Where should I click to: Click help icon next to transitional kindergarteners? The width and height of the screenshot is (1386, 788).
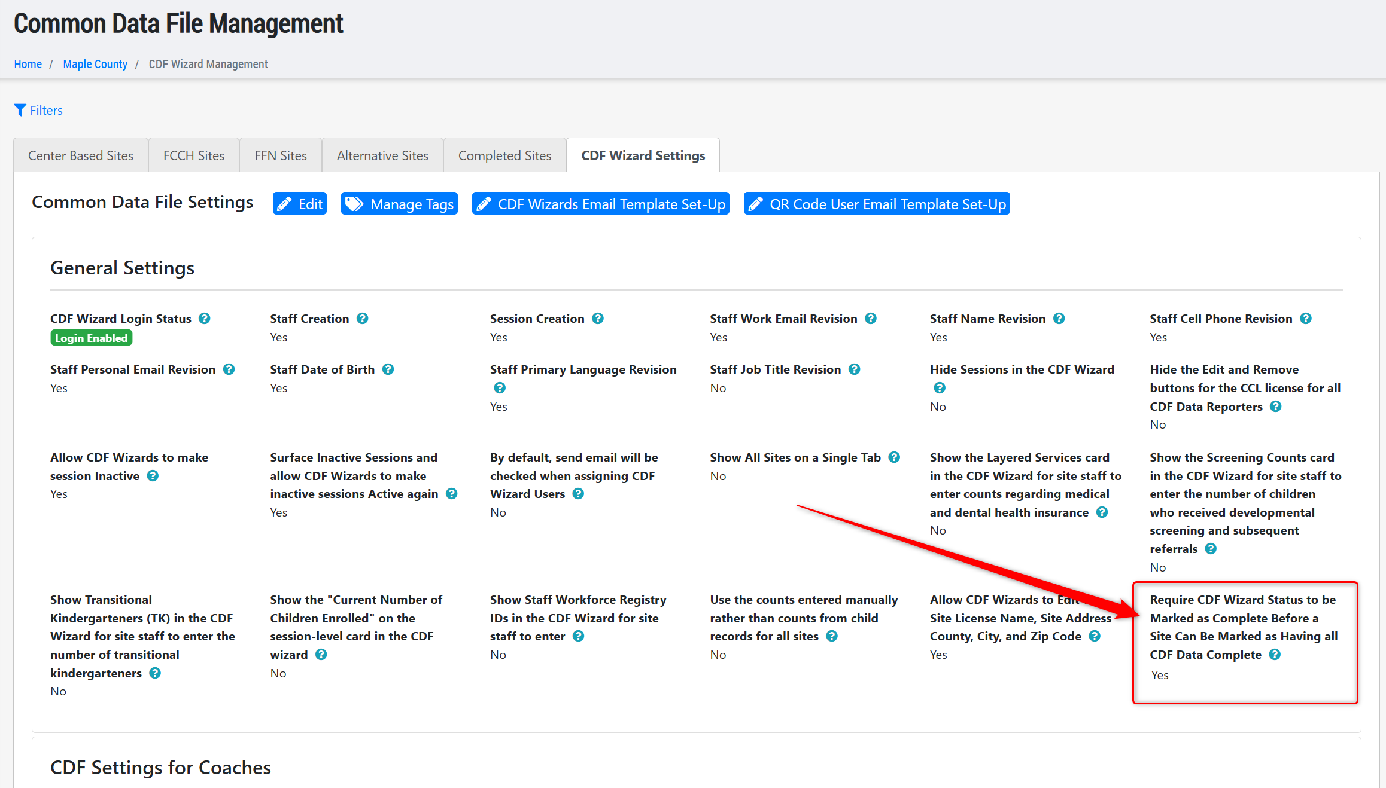click(155, 673)
